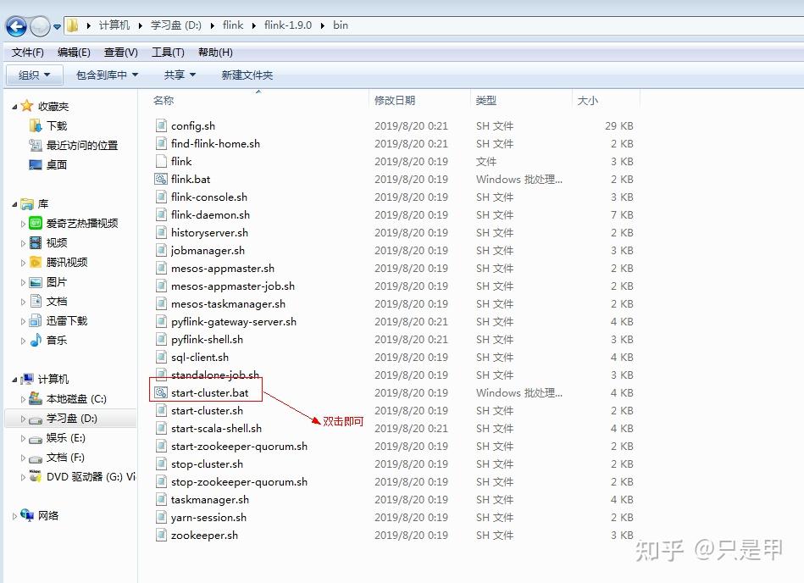Click the 计算机 breadcrumb in address bar

pos(114,25)
